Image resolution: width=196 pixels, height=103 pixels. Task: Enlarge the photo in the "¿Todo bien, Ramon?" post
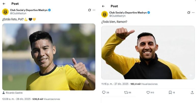[x=148, y=53]
